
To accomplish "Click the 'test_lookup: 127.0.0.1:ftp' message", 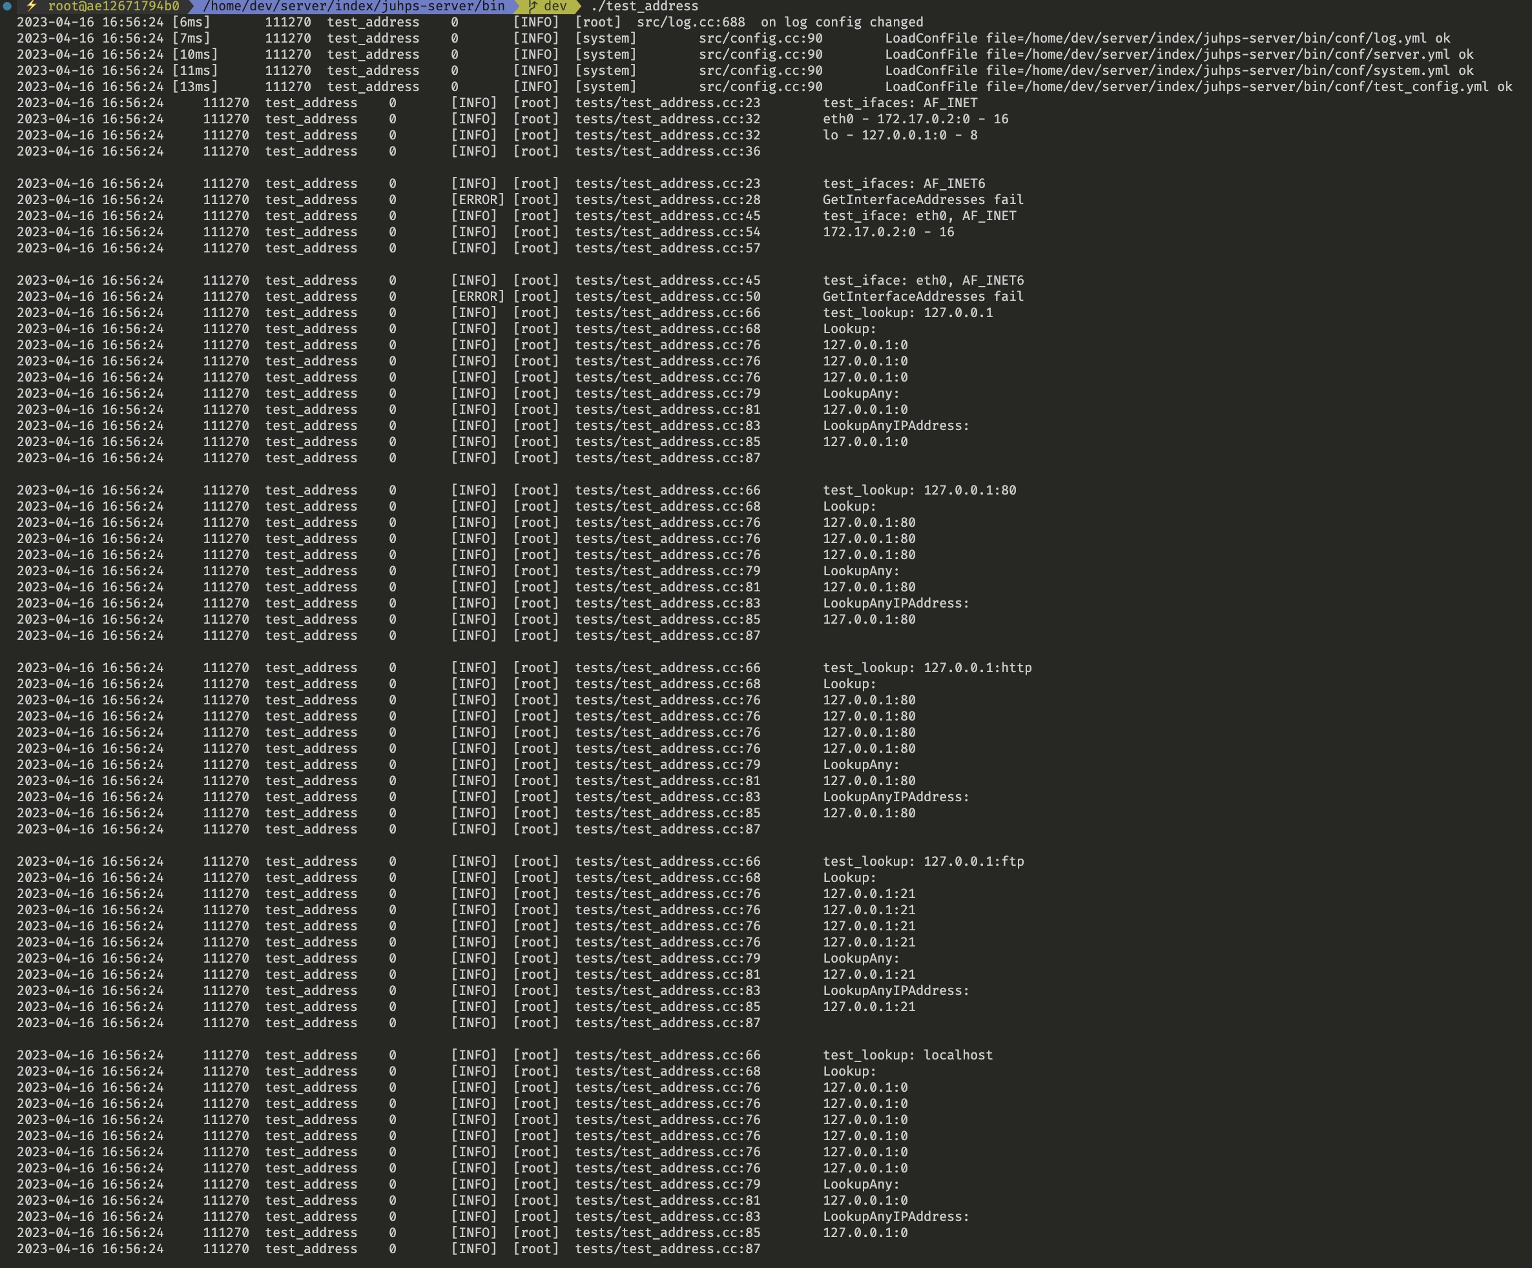I will 924,861.
